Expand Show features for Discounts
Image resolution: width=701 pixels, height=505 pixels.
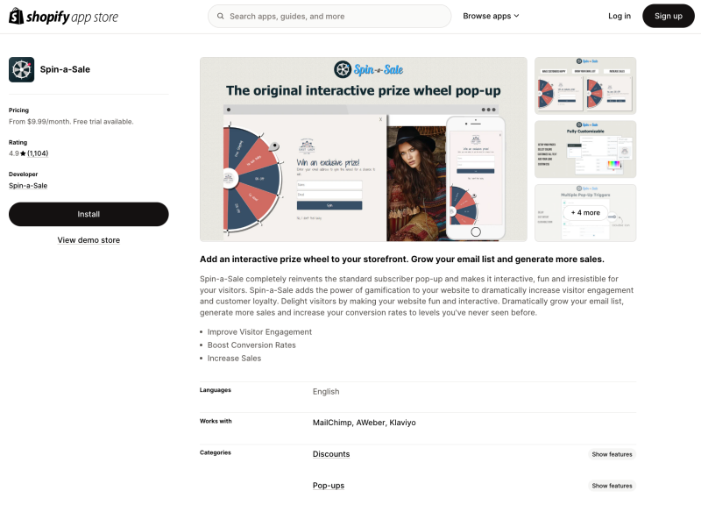(612, 454)
